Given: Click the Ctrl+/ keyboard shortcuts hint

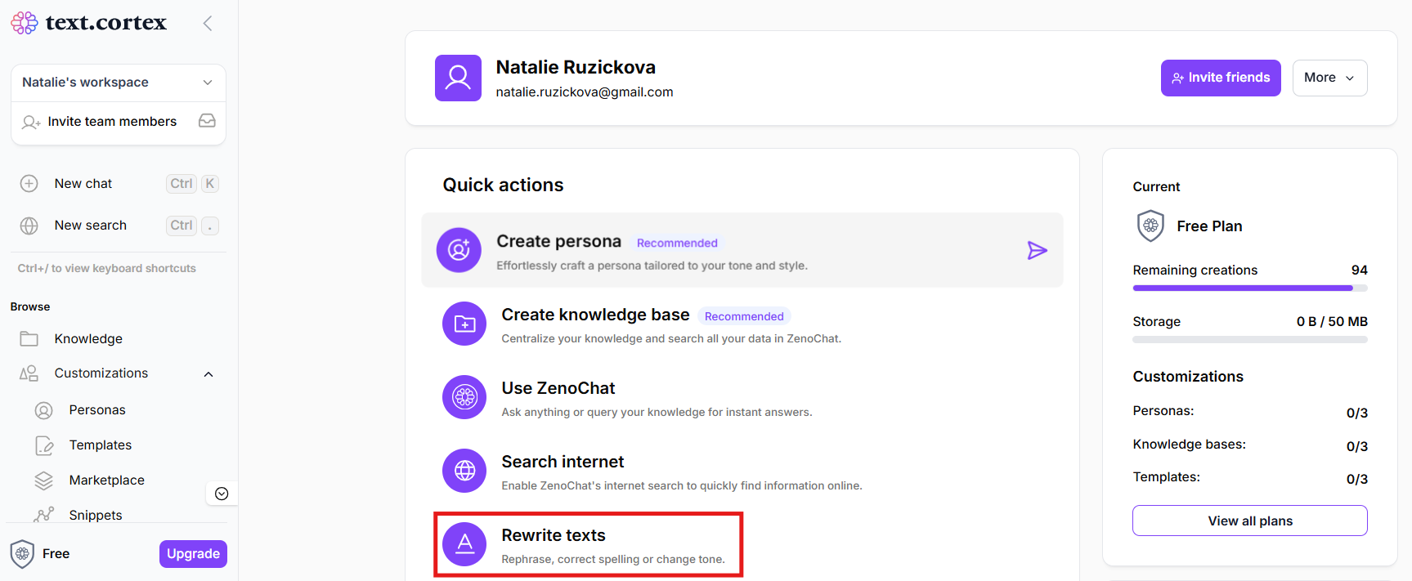Looking at the screenshot, I should pyautogui.click(x=107, y=268).
